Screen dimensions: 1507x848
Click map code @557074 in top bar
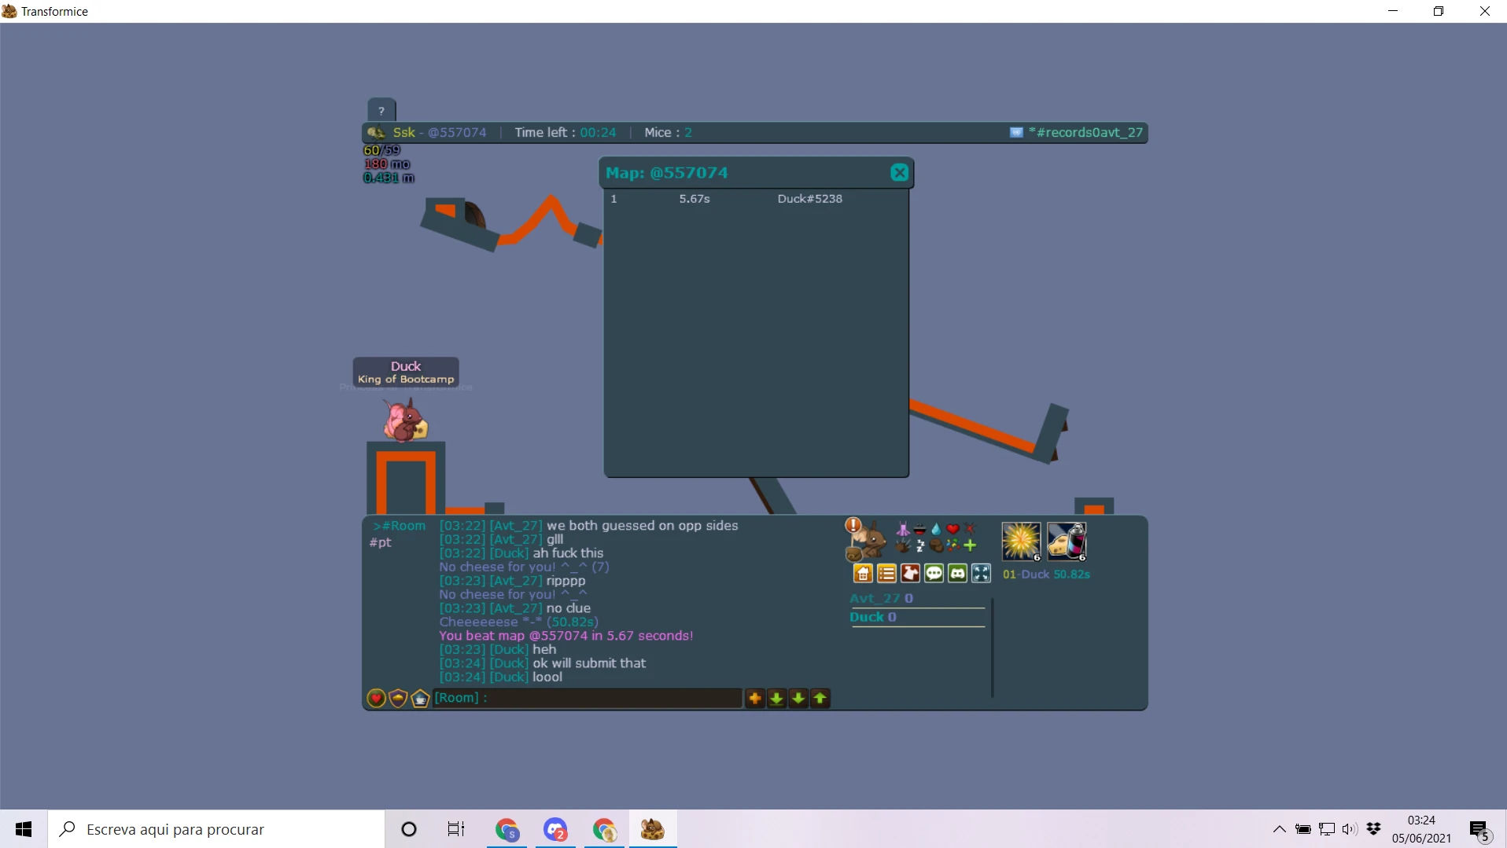click(x=457, y=132)
